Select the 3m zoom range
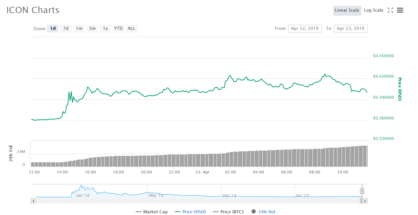 tap(92, 28)
